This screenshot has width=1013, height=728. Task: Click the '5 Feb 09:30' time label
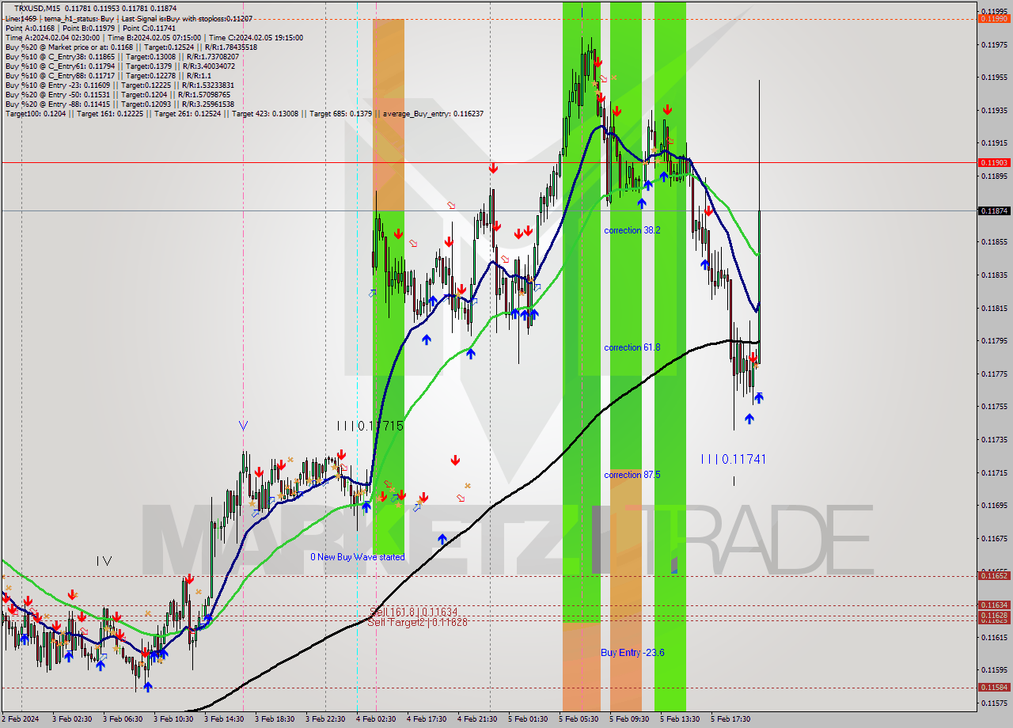(631, 719)
